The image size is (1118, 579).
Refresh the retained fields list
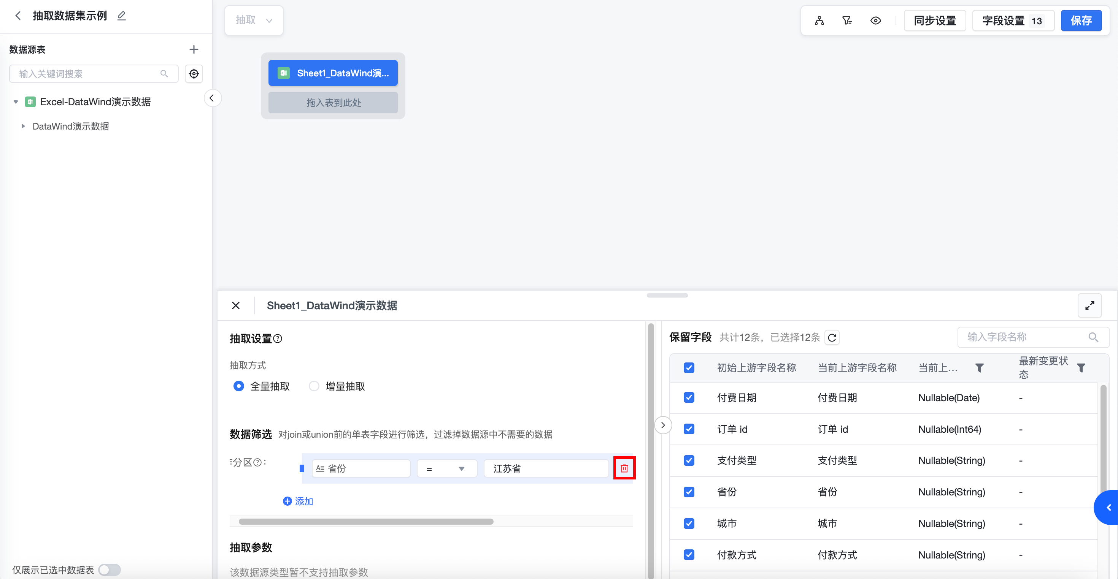tap(832, 338)
